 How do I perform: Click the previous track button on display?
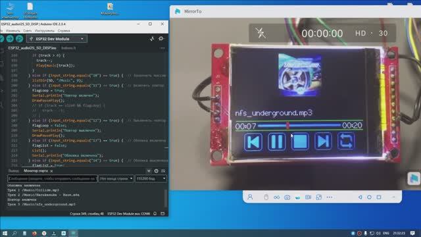pyautogui.click(x=253, y=142)
